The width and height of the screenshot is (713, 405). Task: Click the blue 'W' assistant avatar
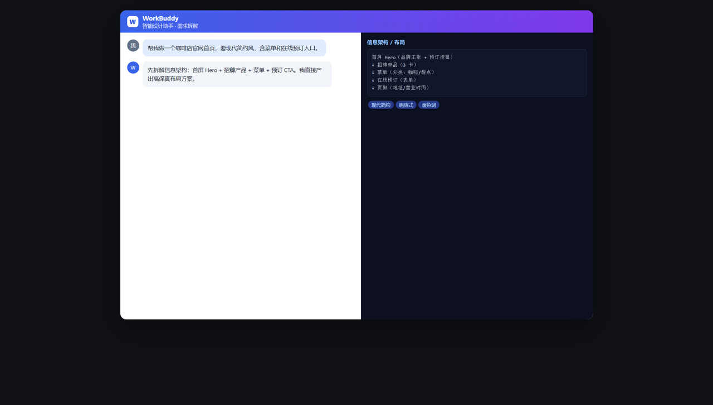pos(133,68)
